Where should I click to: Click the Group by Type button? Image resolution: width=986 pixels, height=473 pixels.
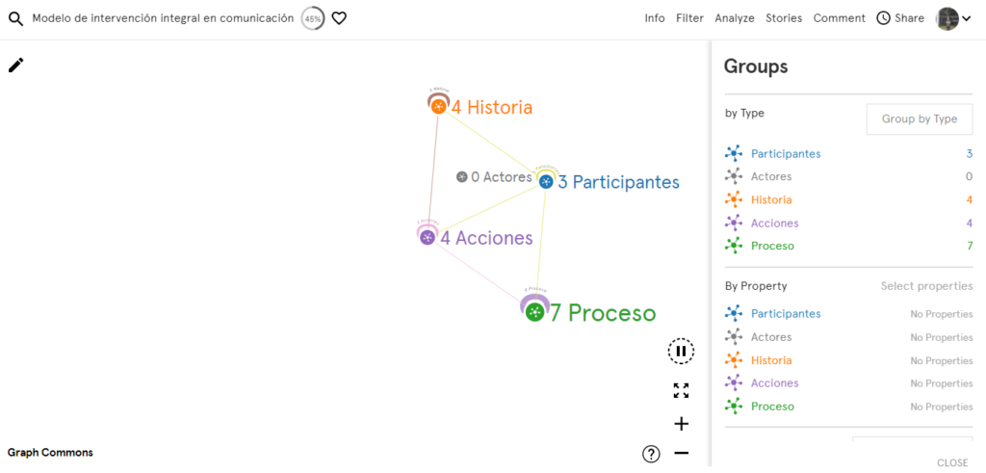[920, 118]
